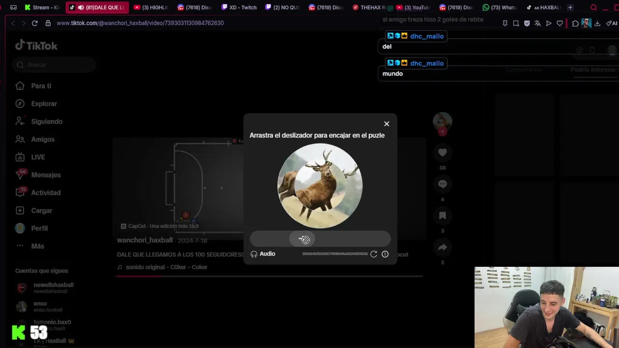Image resolution: width=619 pixels, height=348 pixels.
Task: Click the deer puzzle image
Action: 320,186
